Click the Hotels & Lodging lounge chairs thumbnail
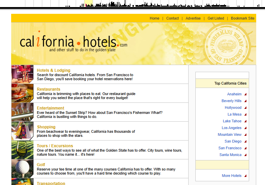265x185 pixels. click(22, 74)
